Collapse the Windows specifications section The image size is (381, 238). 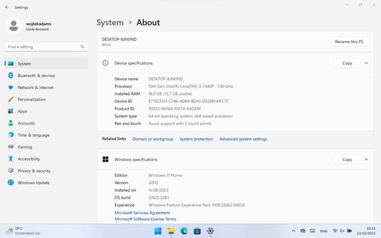pos(366,160)
